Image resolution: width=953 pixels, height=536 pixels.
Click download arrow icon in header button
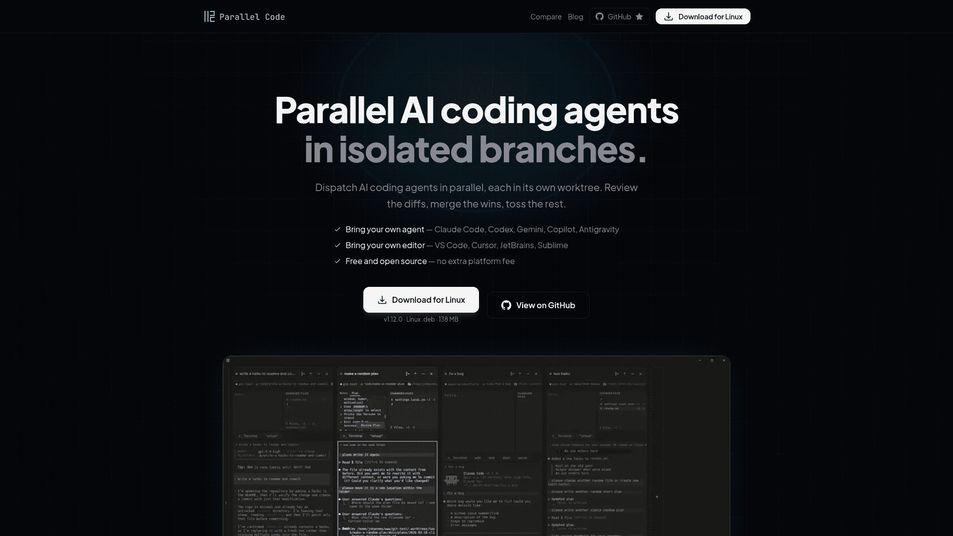coord(669,16)
